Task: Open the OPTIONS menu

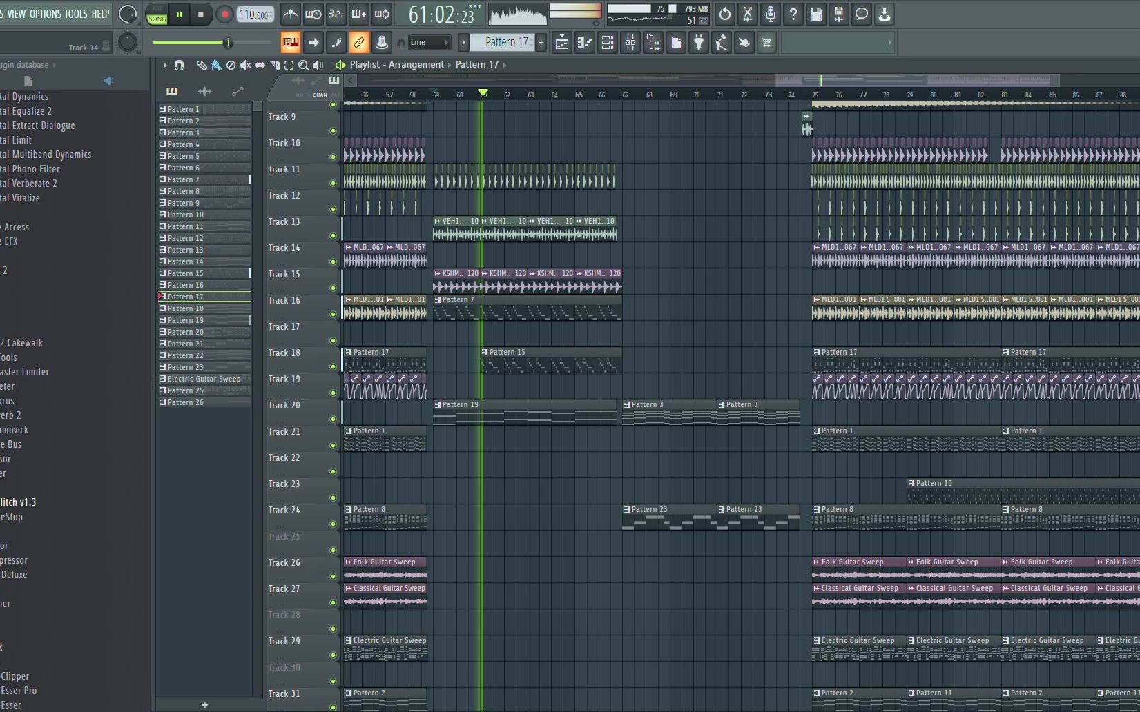Action: [45, 14]
